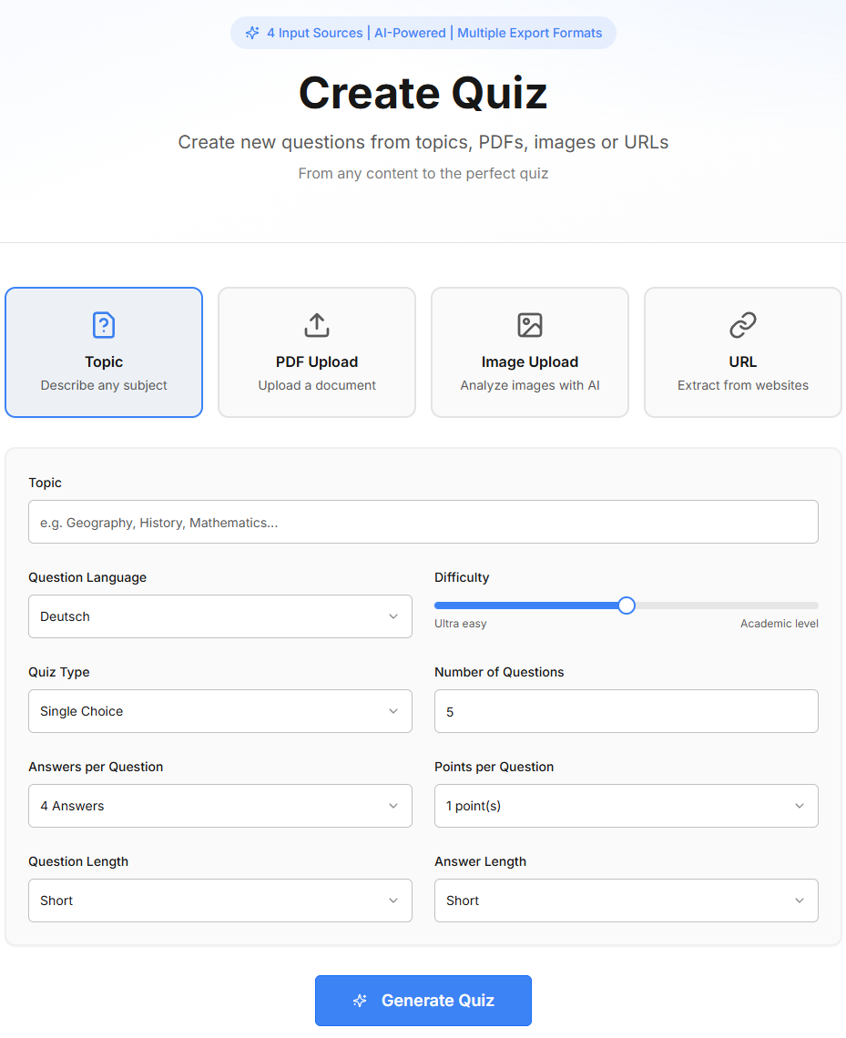
Task: Click the sparkle icon in top badge
Action: (x=252, y=33)
